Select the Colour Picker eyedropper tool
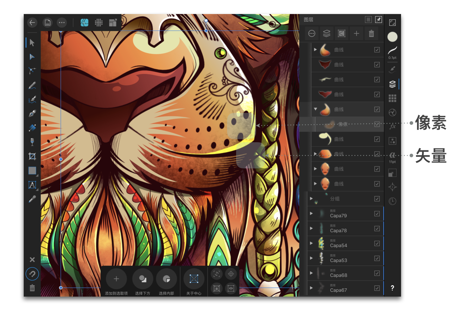Image resolution: width=466 pixels, height=315 pixels. point(32,199)
